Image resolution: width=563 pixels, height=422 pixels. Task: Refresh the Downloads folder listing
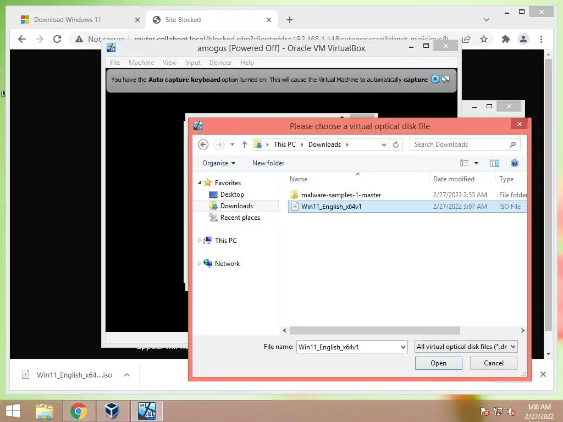[x=396, y=145]
